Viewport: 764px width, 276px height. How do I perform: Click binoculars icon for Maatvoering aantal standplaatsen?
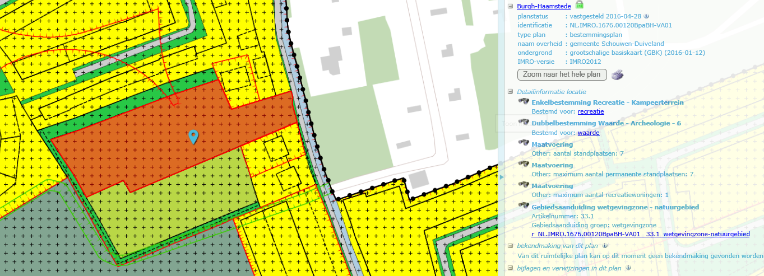tap(524, 144)
